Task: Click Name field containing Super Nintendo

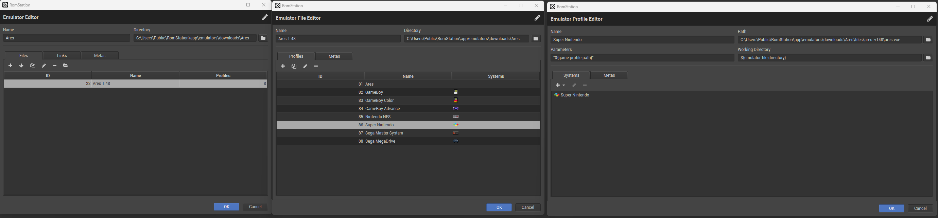Action: (642, 40)
